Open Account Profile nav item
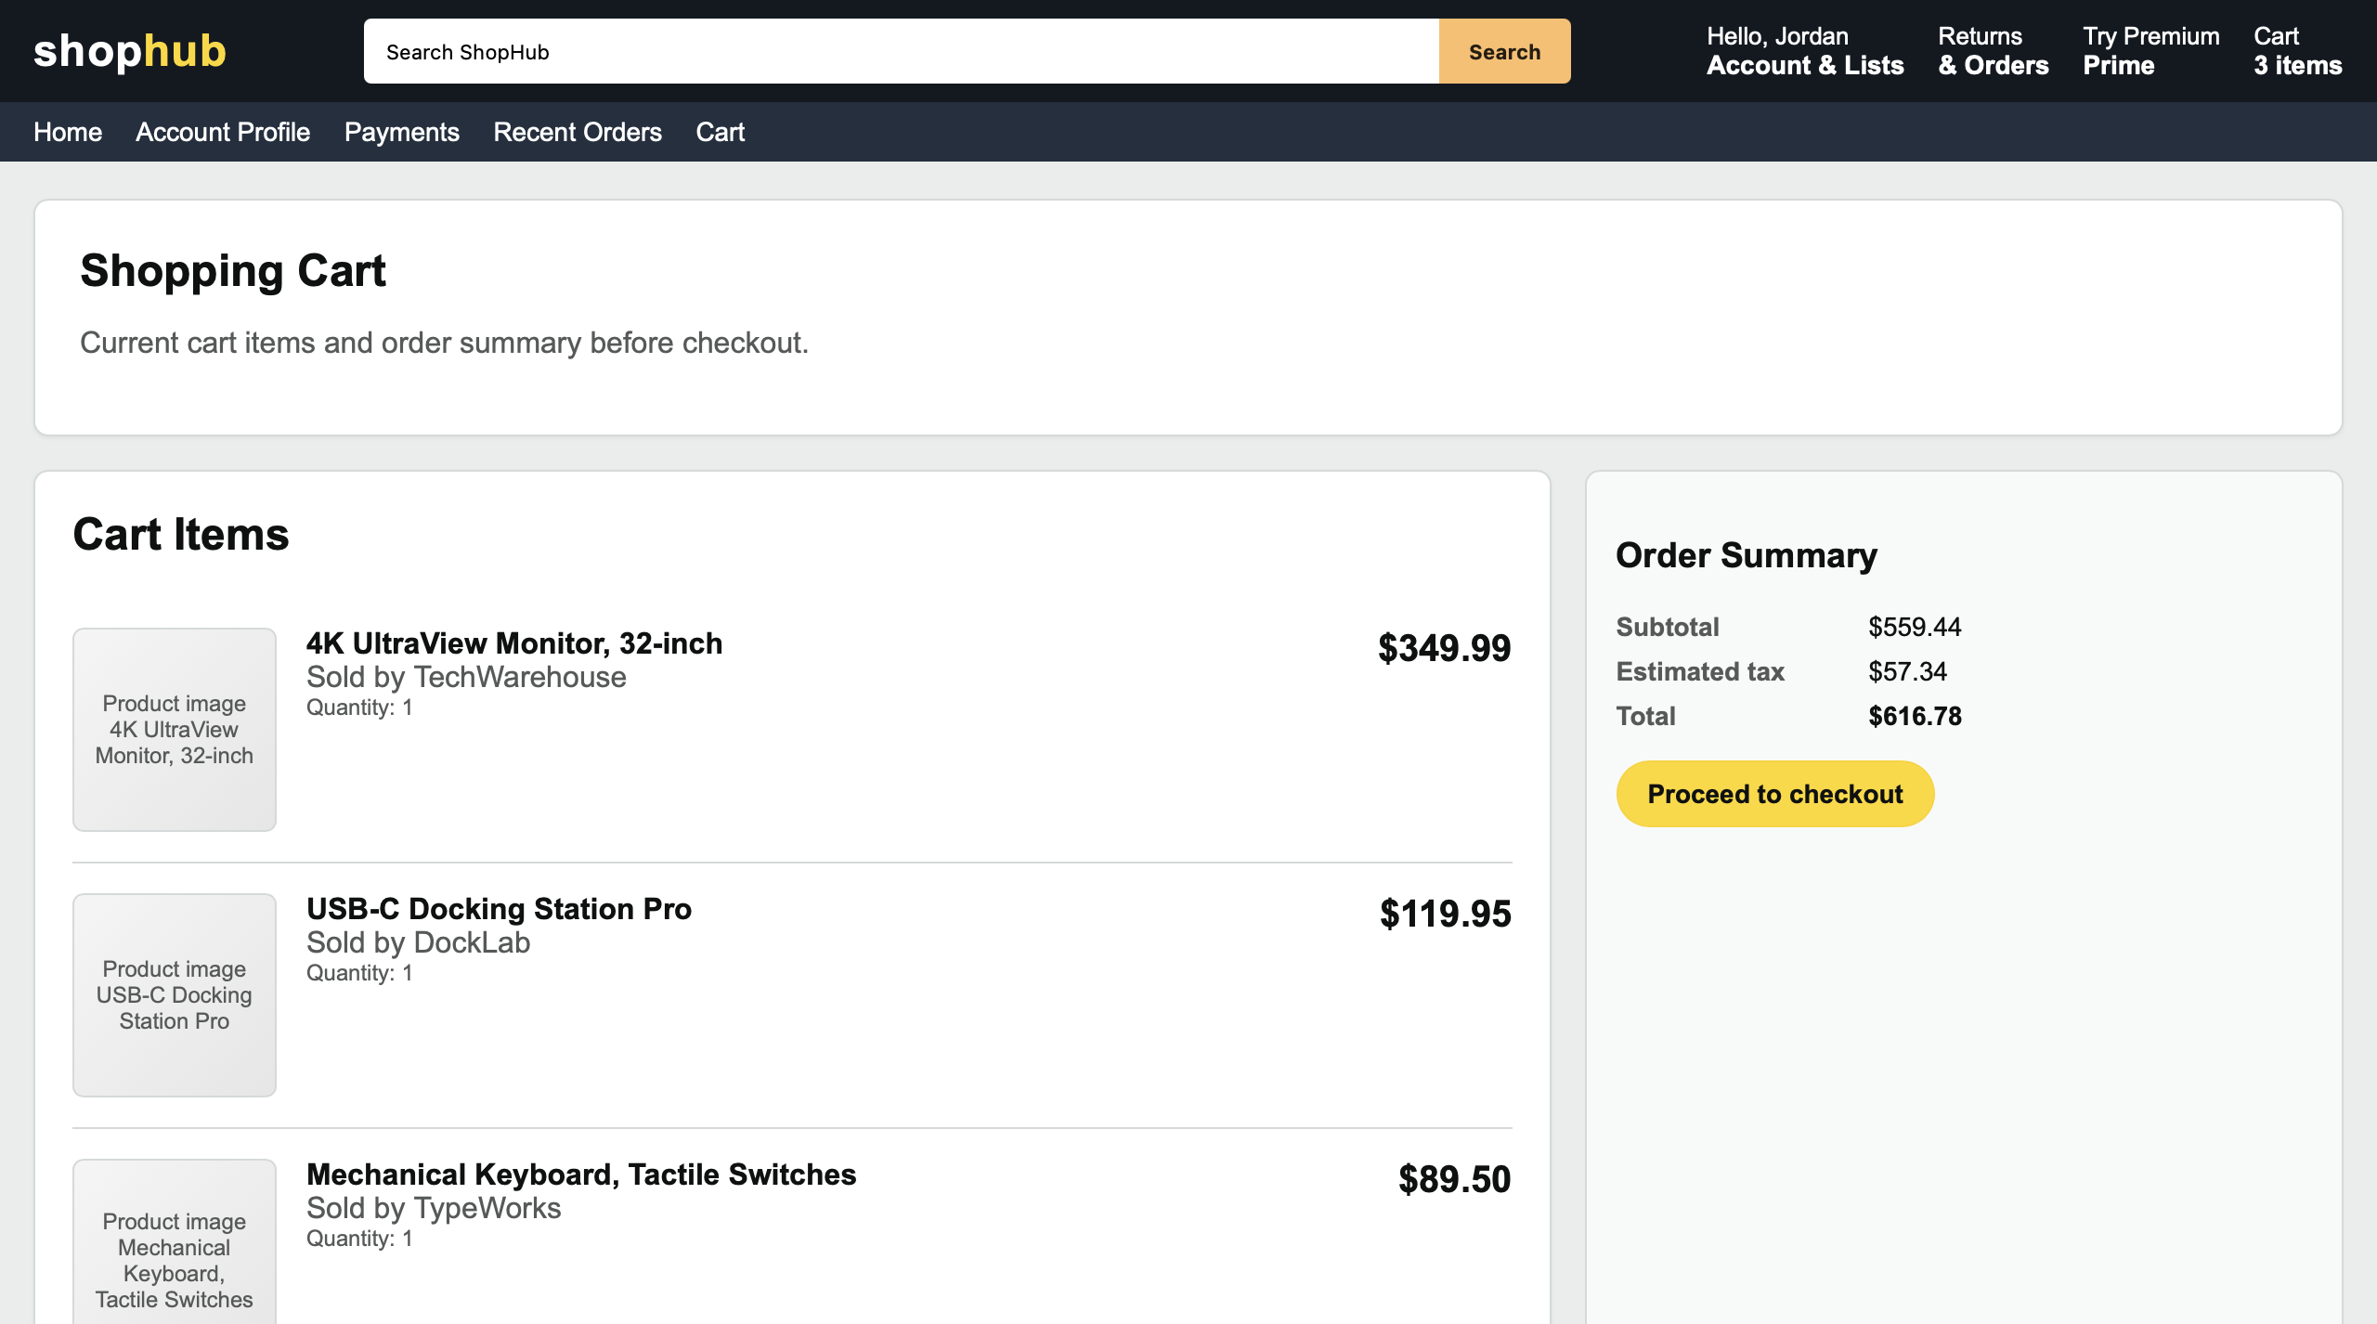The height and width of the screenshot is (1324, 2377). (x=223, y=132)
